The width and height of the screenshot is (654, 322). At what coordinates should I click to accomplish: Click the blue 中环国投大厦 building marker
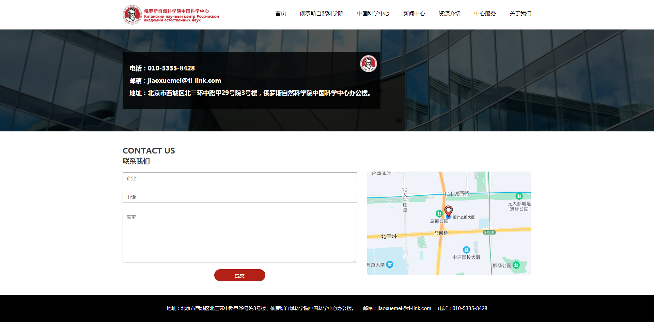(x=466, y=250)
